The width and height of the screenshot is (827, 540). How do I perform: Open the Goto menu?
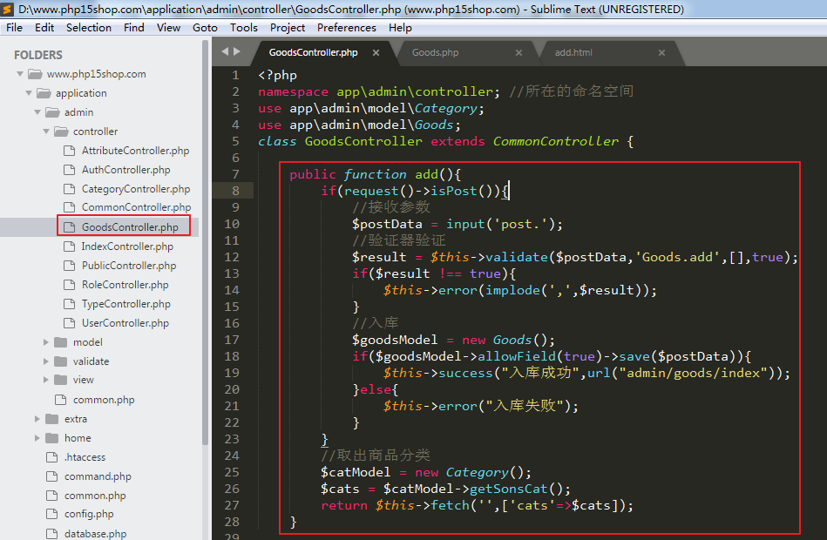[205, 27]
